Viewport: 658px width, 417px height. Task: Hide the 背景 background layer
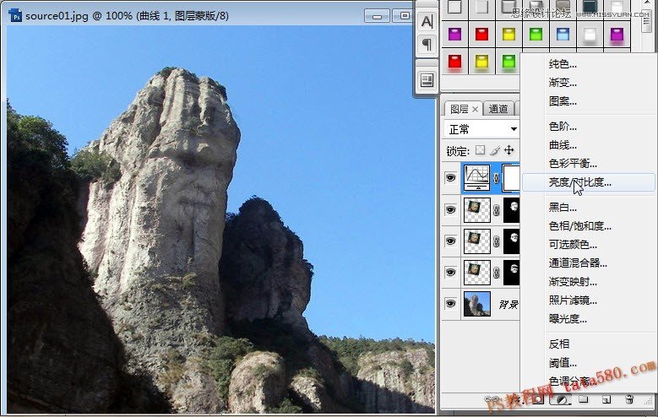pos(451,303)
